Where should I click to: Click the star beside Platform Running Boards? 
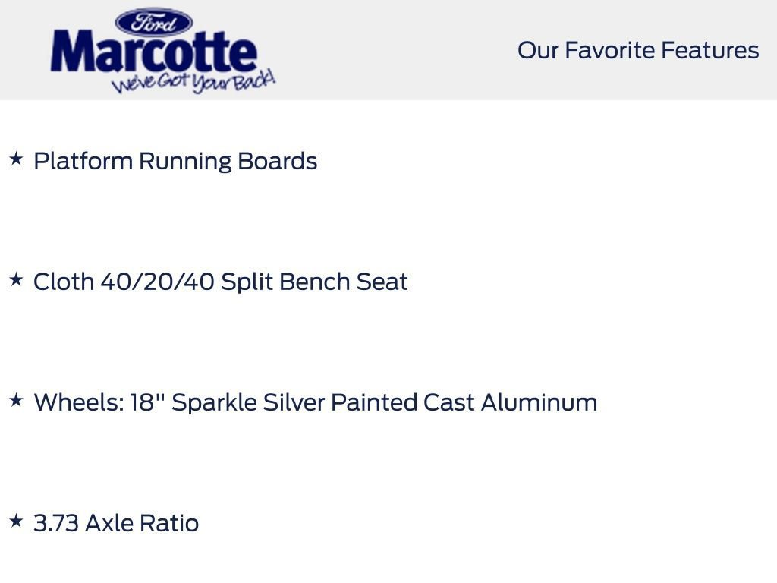pos(16,159)
